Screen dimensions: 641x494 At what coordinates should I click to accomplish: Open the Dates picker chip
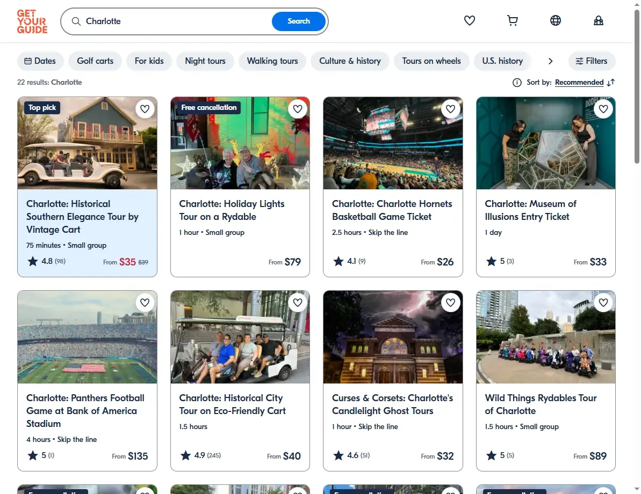pos(40,61)
